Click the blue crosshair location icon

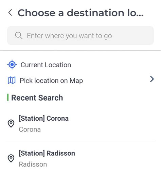point(12,65)
